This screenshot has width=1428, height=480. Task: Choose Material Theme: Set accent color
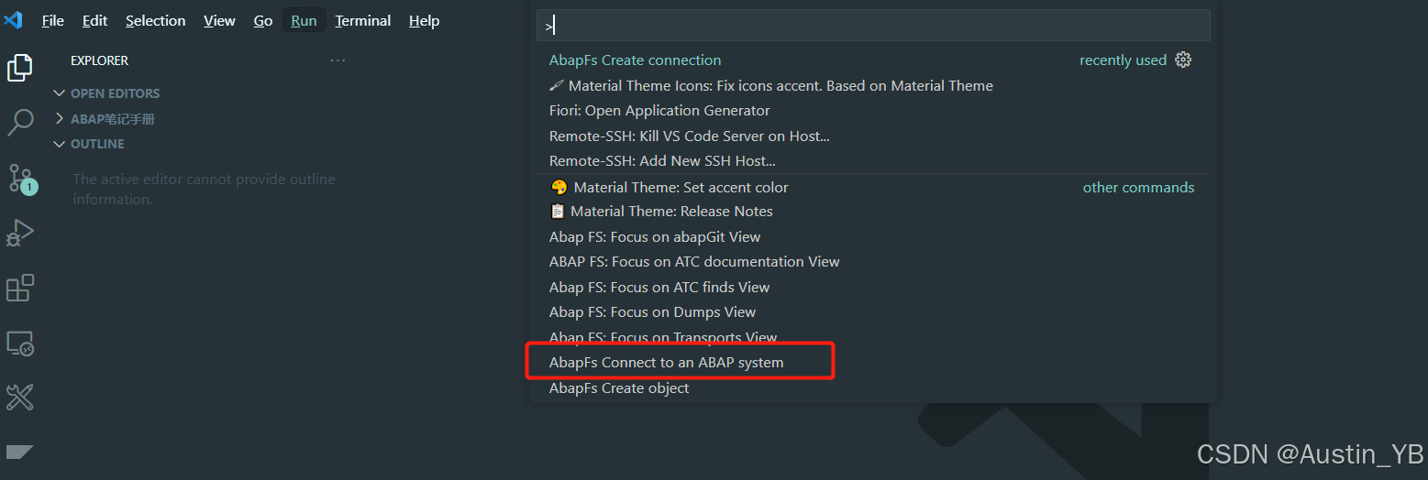(x=681, y=187)
